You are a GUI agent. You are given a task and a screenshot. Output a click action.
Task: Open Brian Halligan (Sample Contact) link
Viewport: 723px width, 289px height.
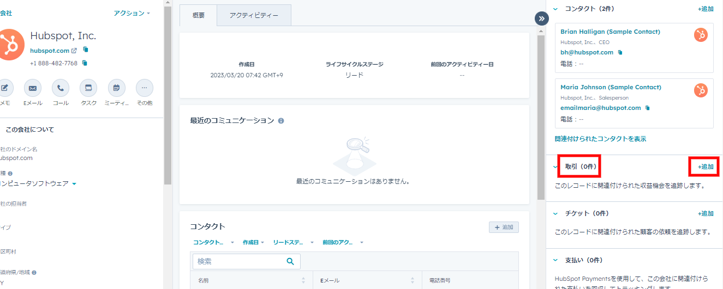(x=610, y=32)
